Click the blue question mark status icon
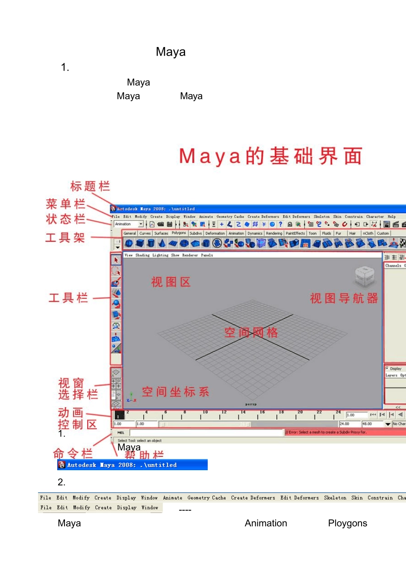This screenshot has height=575, width=406. click(x=281, y=224)
